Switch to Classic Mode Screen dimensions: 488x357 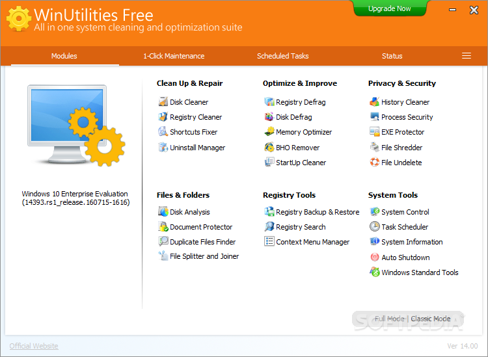431,319
